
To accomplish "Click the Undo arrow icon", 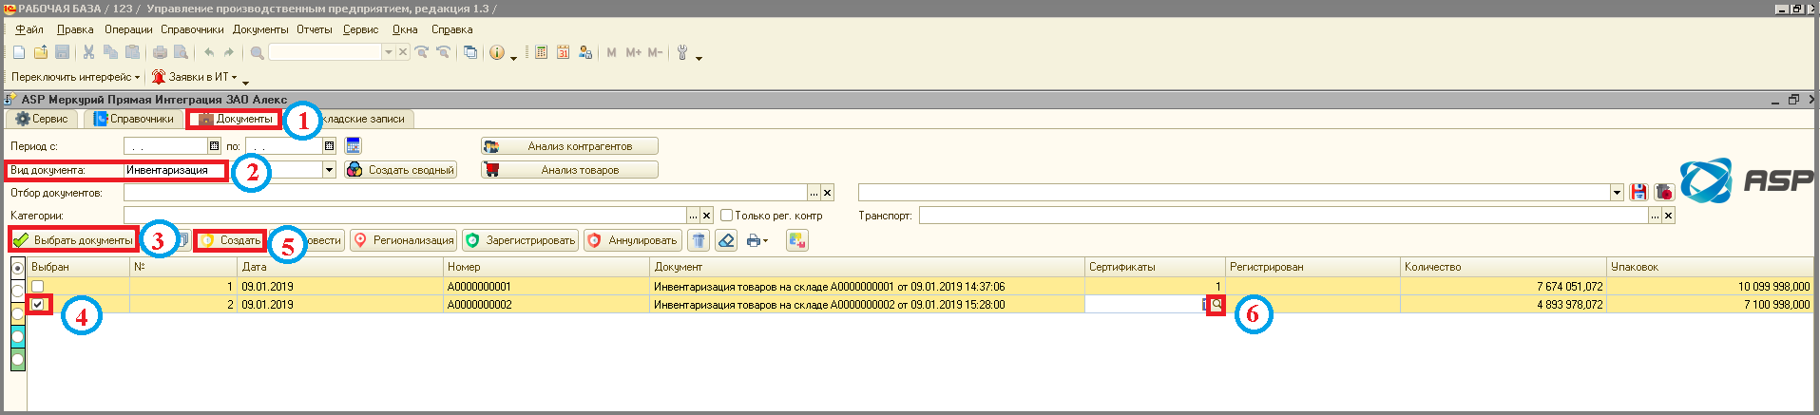I will coord(209,52).
